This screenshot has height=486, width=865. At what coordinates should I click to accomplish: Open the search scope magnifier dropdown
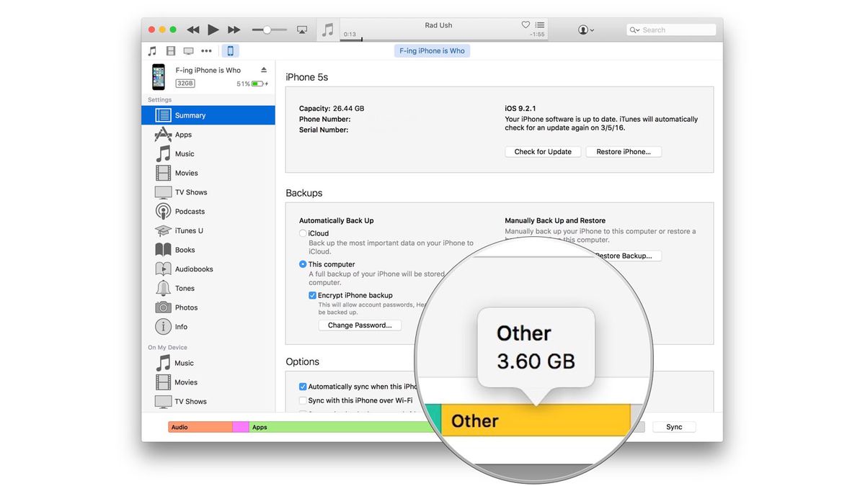coord(634,30)
